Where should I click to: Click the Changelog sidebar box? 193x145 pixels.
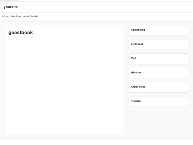point(158,30)
